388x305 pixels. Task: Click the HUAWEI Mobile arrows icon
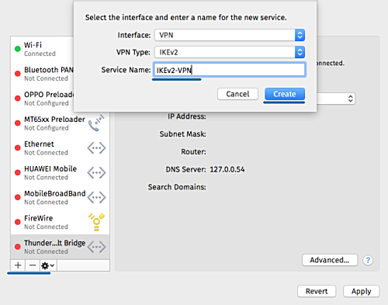pyautogui.click(x=96, y=173)
